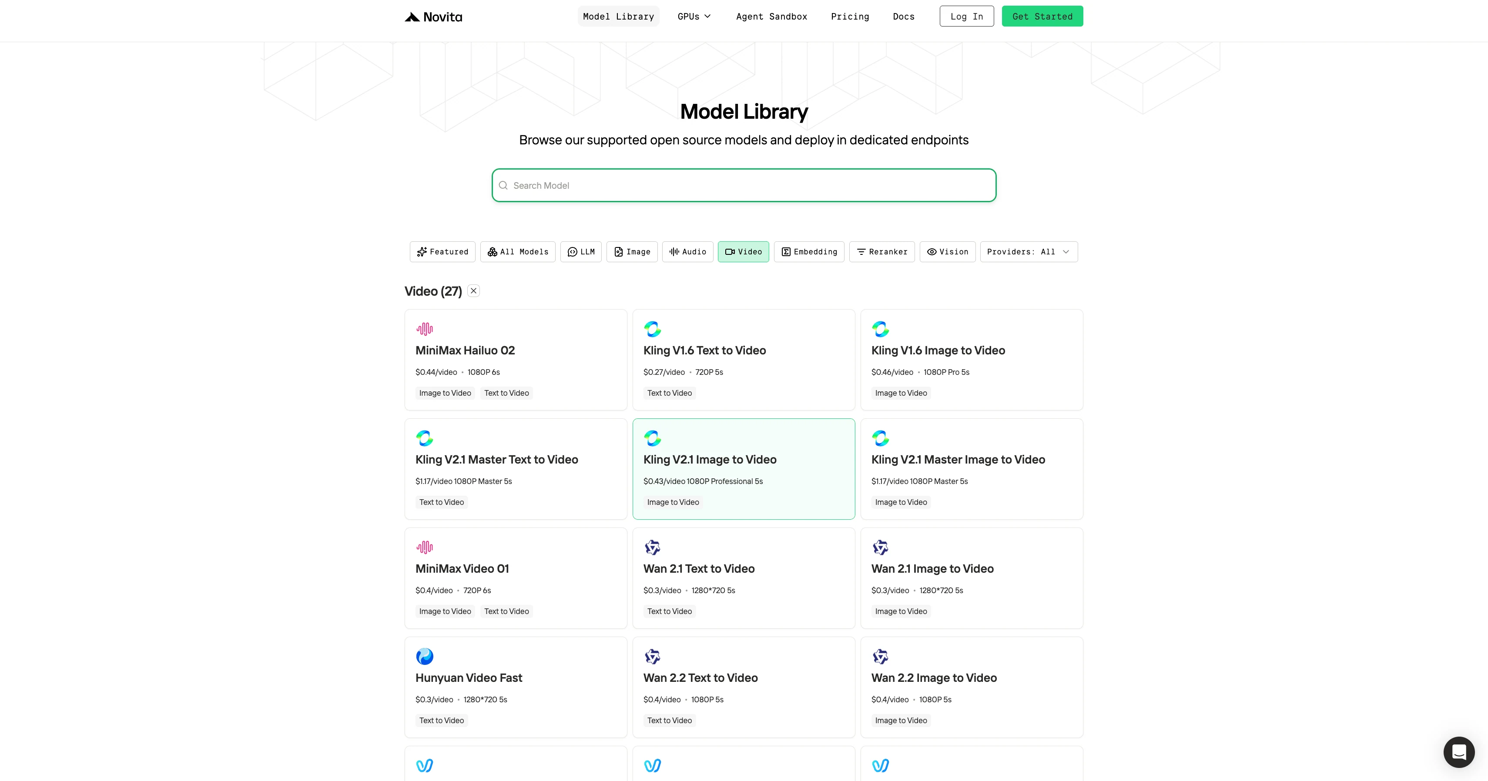Viewport: 1488px width, 781px height.
Task: Click the Kling V2.1 Master Text to Video logo
Action: pyautogui.click(x=425, y=438)
